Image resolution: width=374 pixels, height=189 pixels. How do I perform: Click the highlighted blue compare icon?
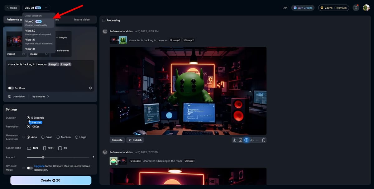(246, 140)
